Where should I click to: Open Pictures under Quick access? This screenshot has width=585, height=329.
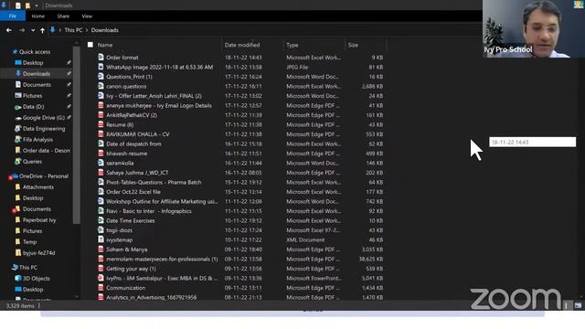click(x=33, y=95)
